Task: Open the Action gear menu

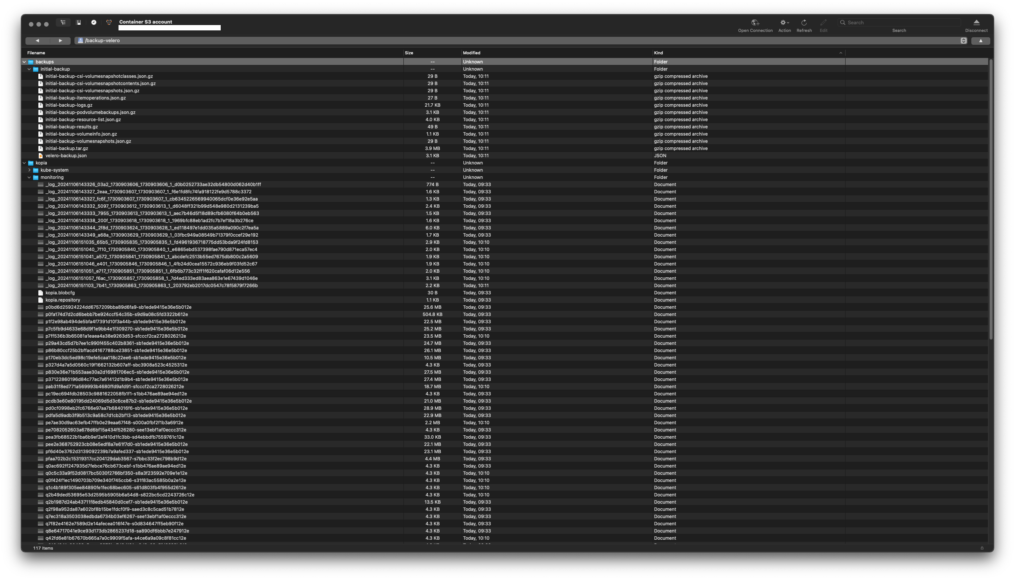Action: 784,23
